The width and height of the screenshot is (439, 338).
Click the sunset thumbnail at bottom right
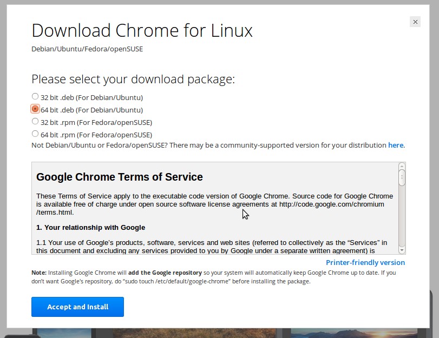[x=353, y=333]
